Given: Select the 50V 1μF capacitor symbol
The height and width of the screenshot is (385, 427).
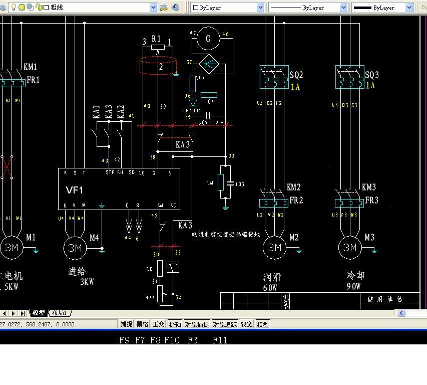Looking at the screenshot, I should point(208,116).
